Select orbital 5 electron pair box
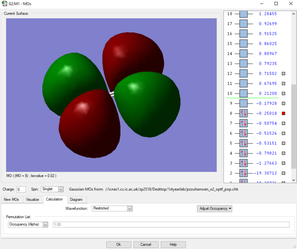 (x=243, y=143)
